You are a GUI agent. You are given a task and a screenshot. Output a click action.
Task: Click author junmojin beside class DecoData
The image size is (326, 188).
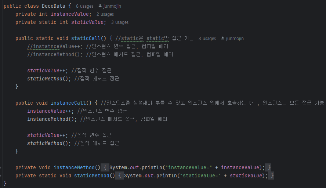coord(112,6)
